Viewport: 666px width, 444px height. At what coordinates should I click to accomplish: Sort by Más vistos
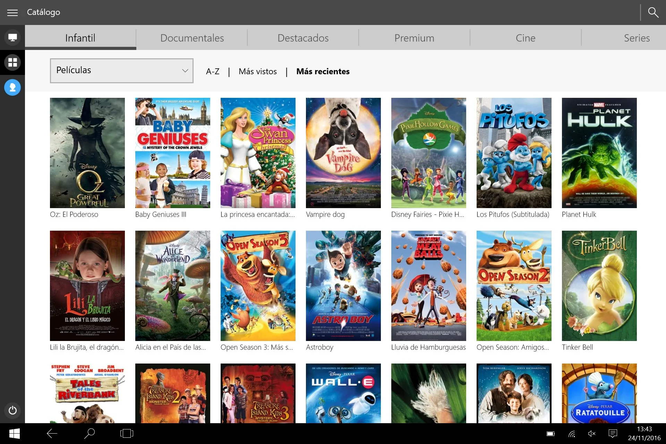click(258, 71)
